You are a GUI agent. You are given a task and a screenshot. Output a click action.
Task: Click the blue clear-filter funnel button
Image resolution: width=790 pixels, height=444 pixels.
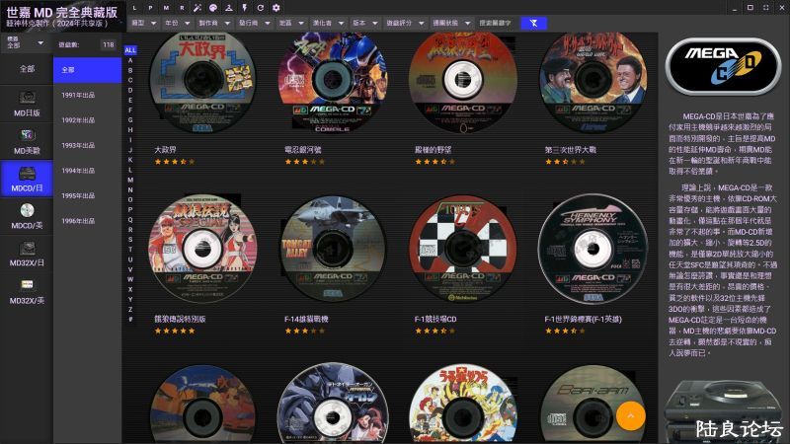pyautogui.click(x=533, y=23)
